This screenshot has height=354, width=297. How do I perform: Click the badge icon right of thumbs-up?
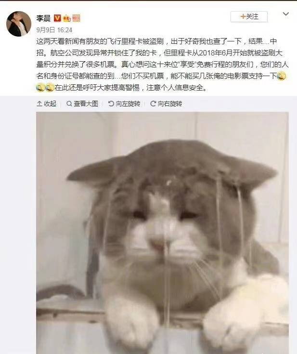coord(76,18)
